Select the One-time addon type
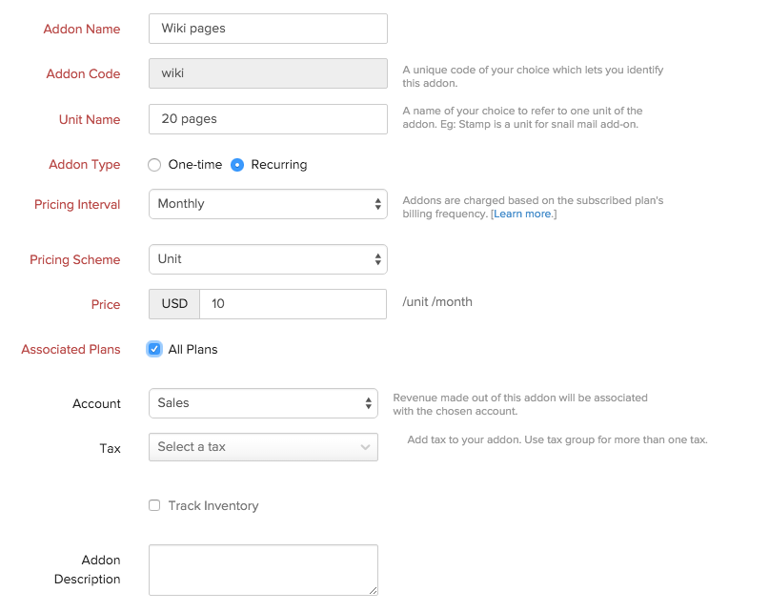This screenshot has height=612, width=769. (154, 165)
